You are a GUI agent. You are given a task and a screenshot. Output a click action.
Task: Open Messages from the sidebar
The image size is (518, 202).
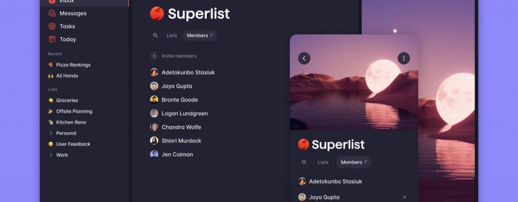(x=67, y=13)
